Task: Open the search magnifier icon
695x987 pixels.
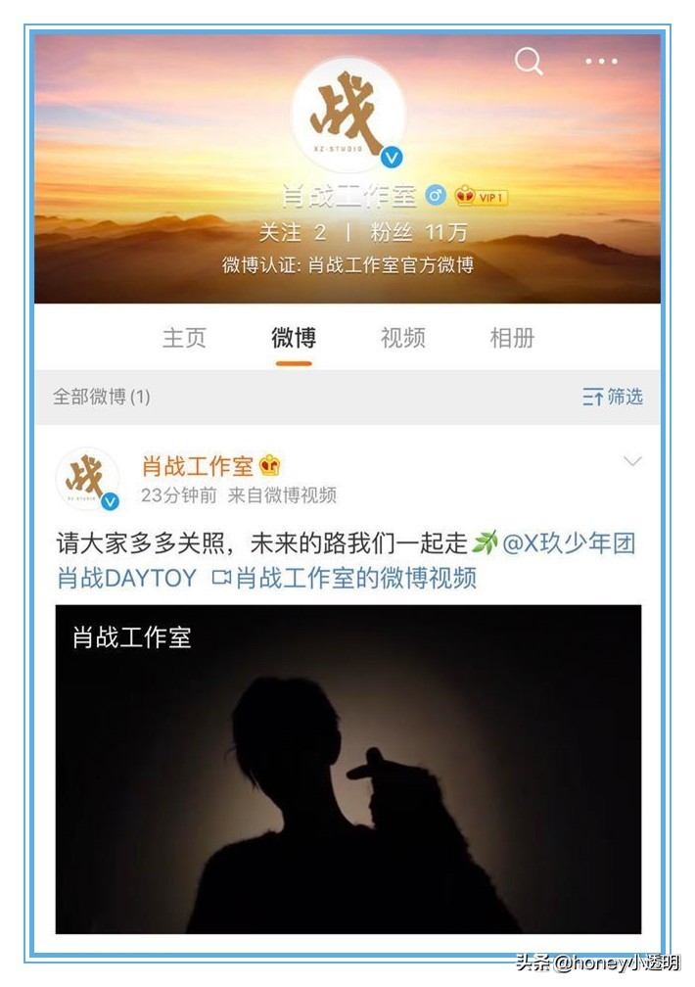Action: (529, 61)
